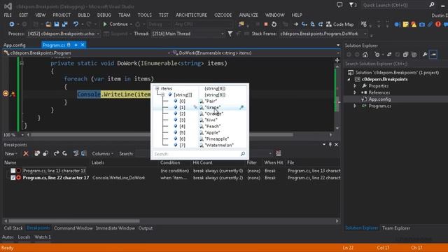448x252 pixels.
Task: Click Collapse All icon in Solution Explorer
Action: (x=405, y=55)
